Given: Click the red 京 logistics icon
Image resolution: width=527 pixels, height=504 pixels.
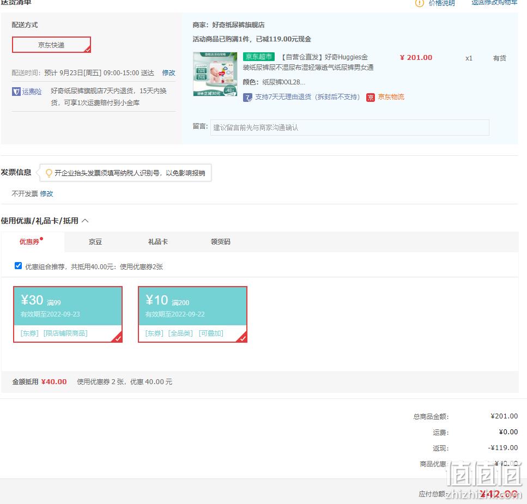Looking at the screenshot, I should 371,98.
